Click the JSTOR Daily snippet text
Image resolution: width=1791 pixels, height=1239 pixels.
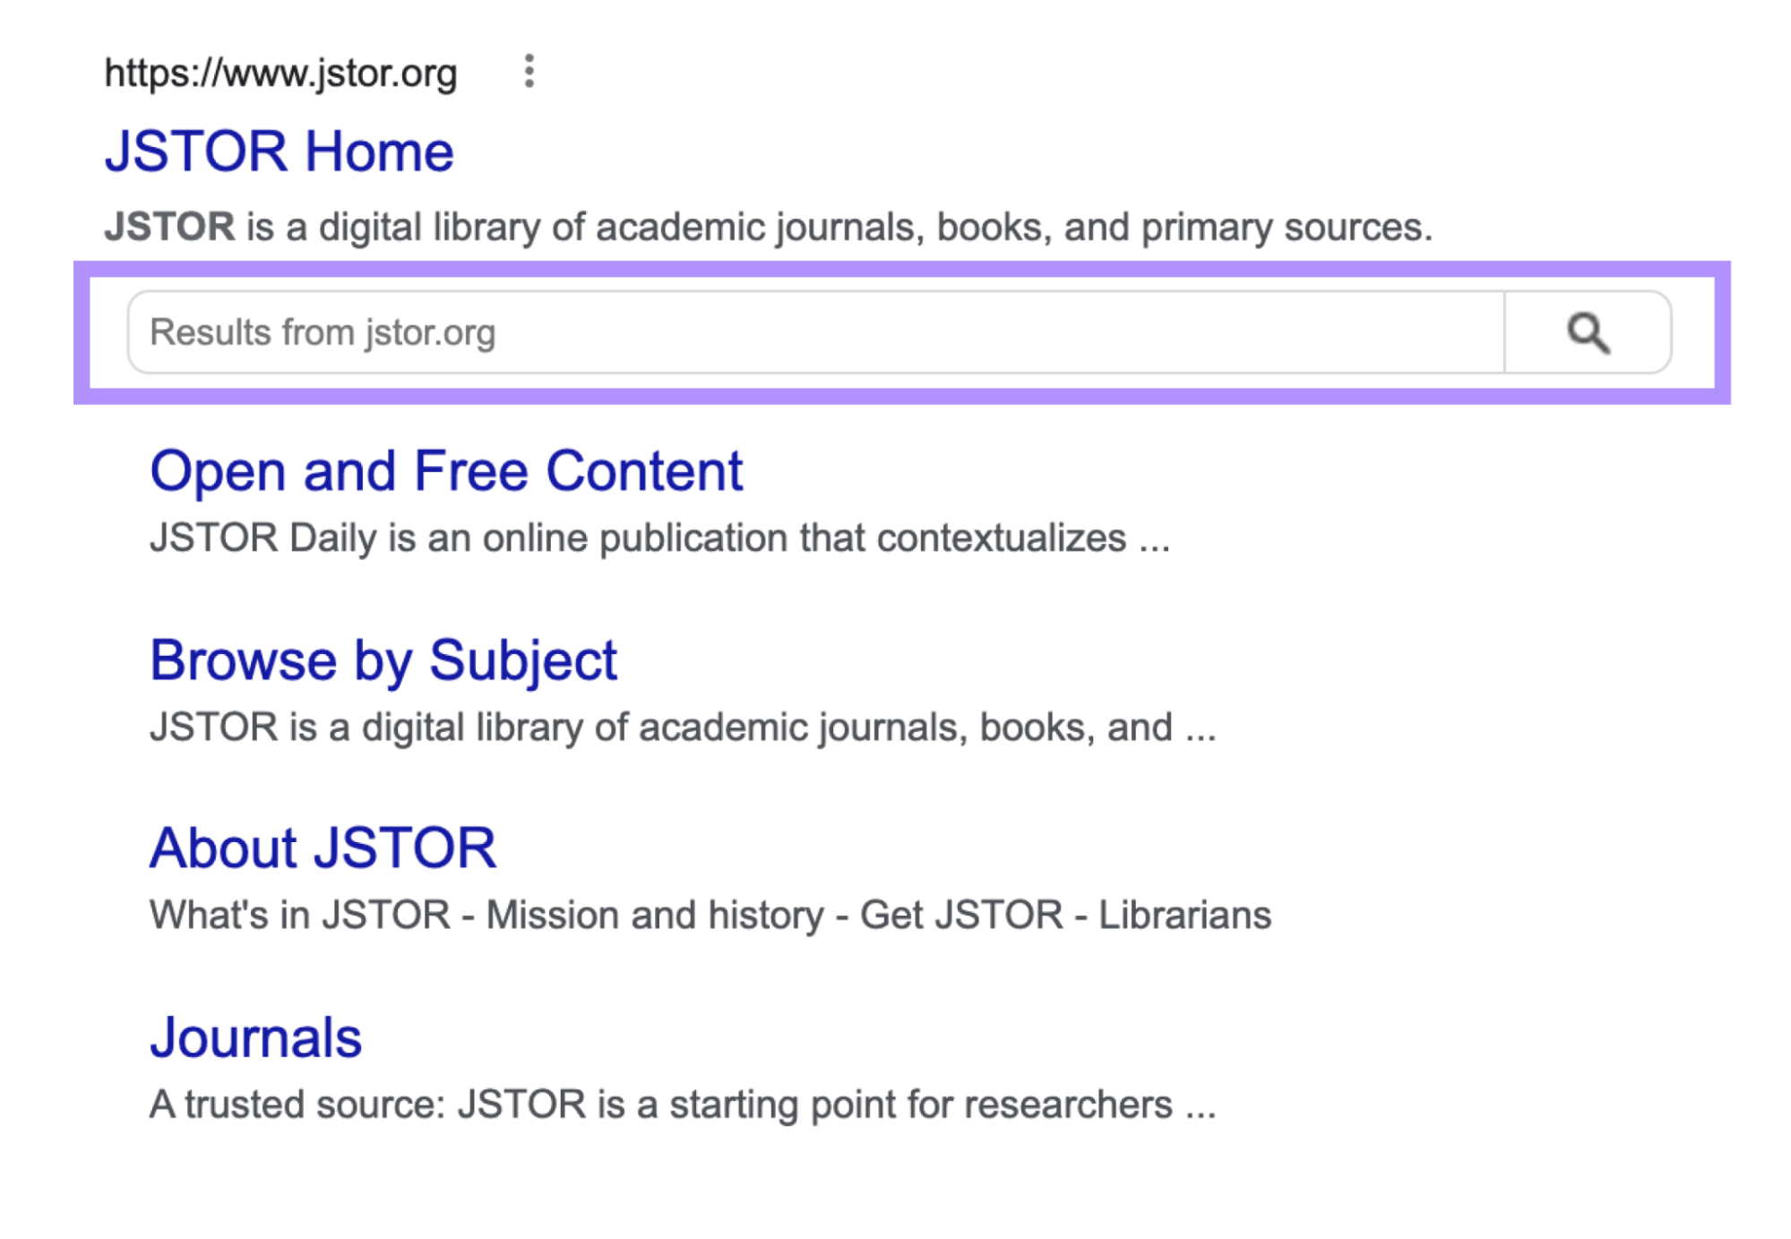(x=660, y=538)
